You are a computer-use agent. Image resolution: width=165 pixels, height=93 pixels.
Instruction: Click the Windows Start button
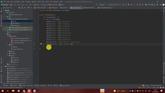click(3, 91)
